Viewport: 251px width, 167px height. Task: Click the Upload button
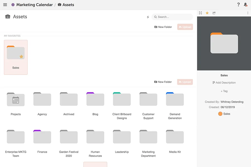click(x=185, y=27)
